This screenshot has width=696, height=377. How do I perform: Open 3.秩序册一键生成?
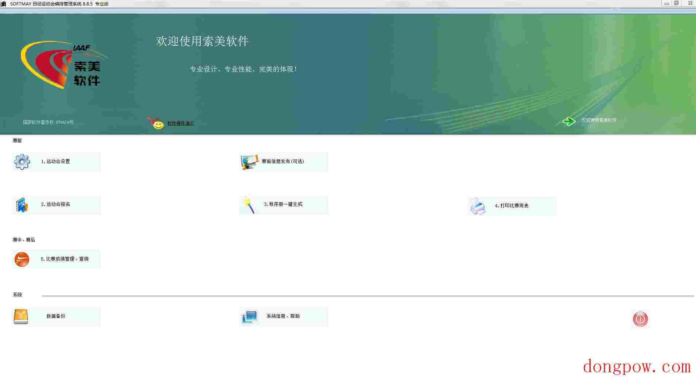284,205
